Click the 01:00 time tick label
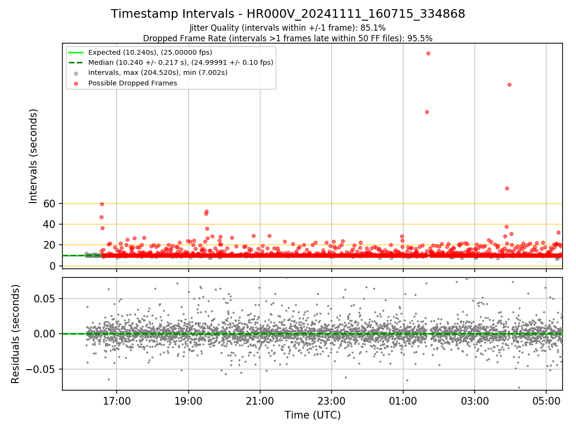The image size is (576, 432). pos(403,401)
